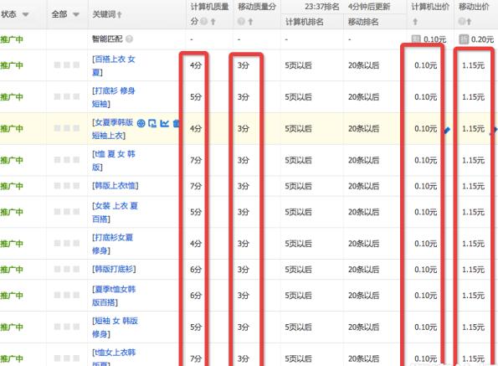
Task: Click 3分 mobile score in 韩版打底衫 row
Action: click(x=243, y=270)
